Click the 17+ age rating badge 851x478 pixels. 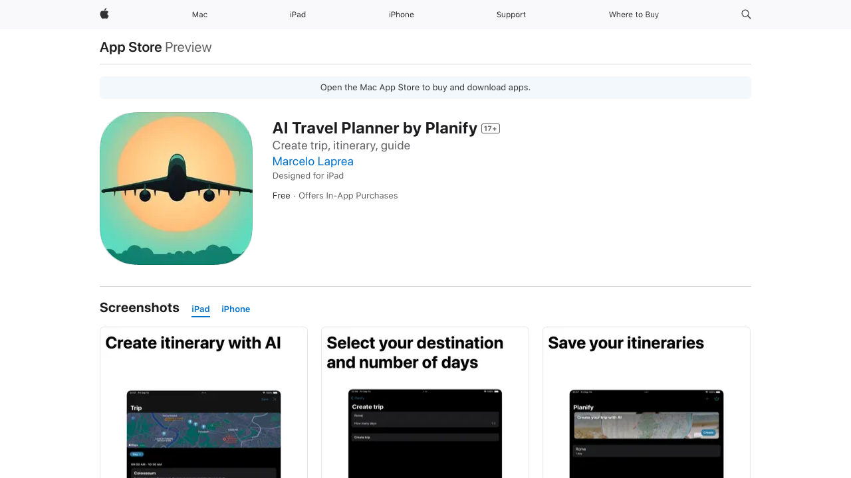point(491,129)
